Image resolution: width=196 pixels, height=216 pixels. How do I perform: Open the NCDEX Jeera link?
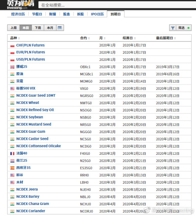[x=27, y=189]
